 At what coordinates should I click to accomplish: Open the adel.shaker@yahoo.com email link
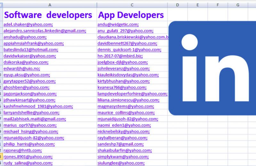click(x=28, y=25)
